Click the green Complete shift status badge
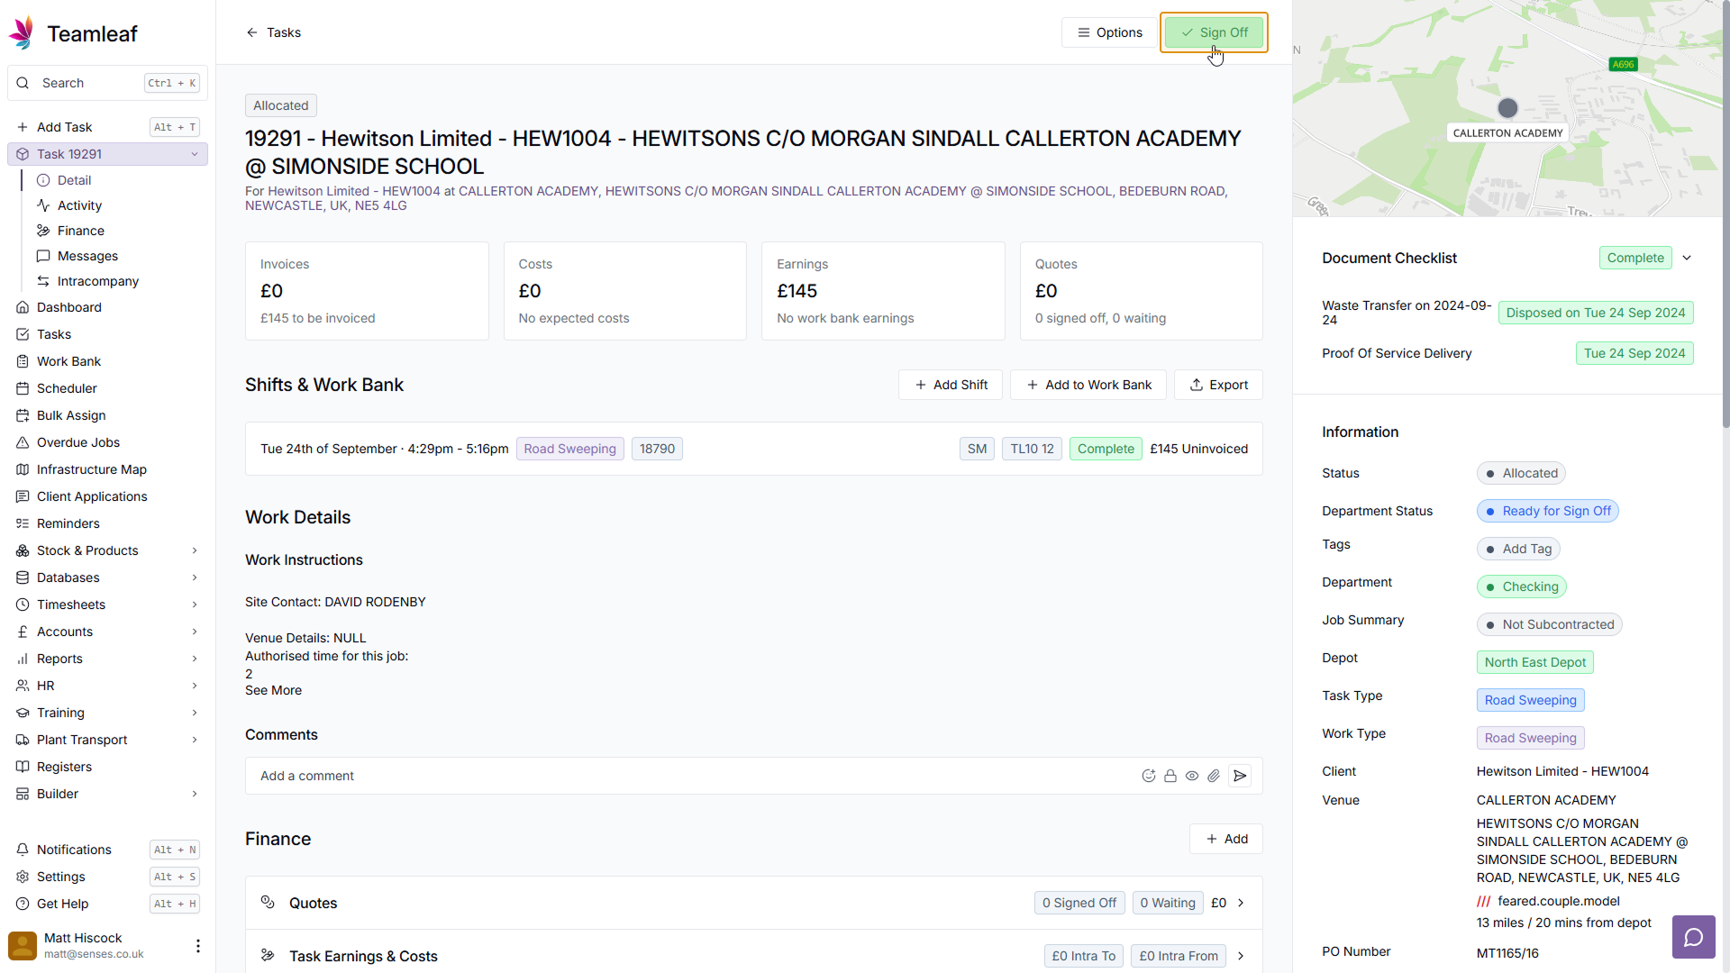Screen dimensions: 1730x973 tap(1105, 449)
